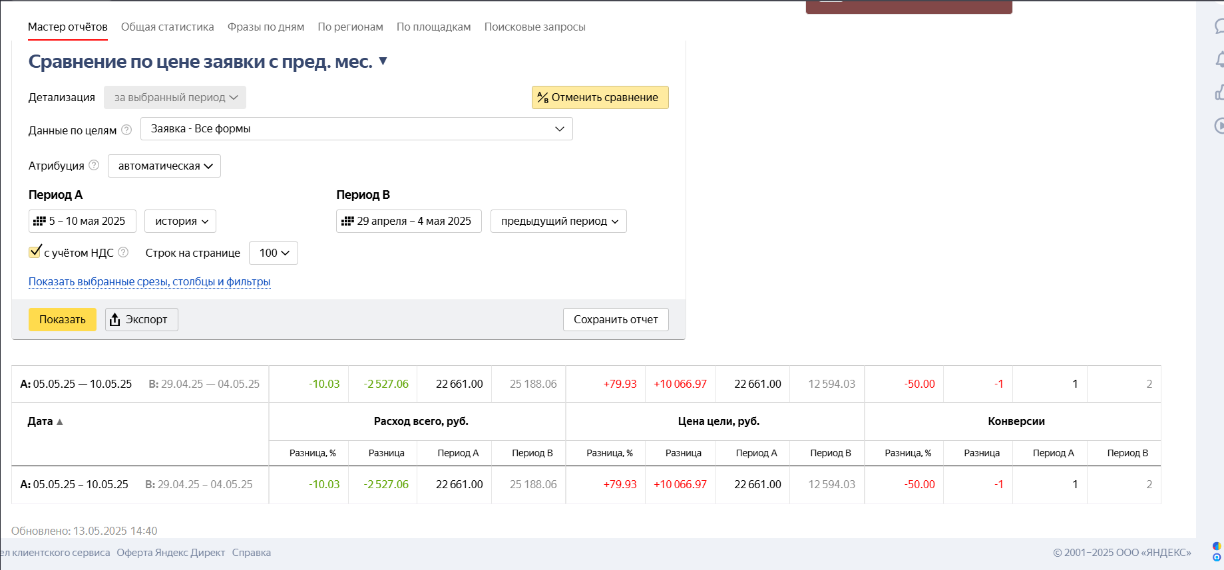The image size is (1224, 570).
Task: Switch to Общая статистика tab
Action: tap(167, 27)
